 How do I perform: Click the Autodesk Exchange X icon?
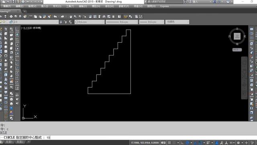point(214,2)
